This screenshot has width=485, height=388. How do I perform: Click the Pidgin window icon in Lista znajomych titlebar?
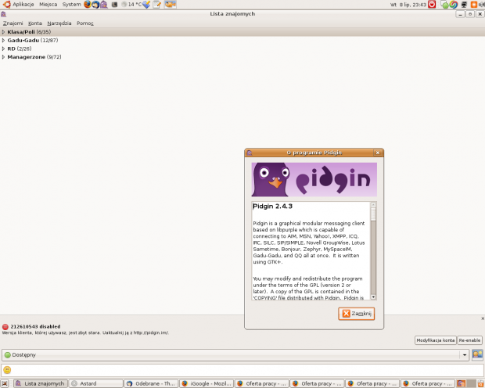(x=3, y=14)
